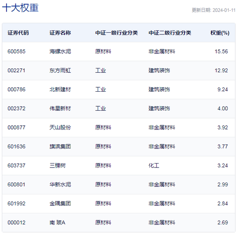Select the 旗滨集团 name cell
237x235 pixels.
(60, 147)
